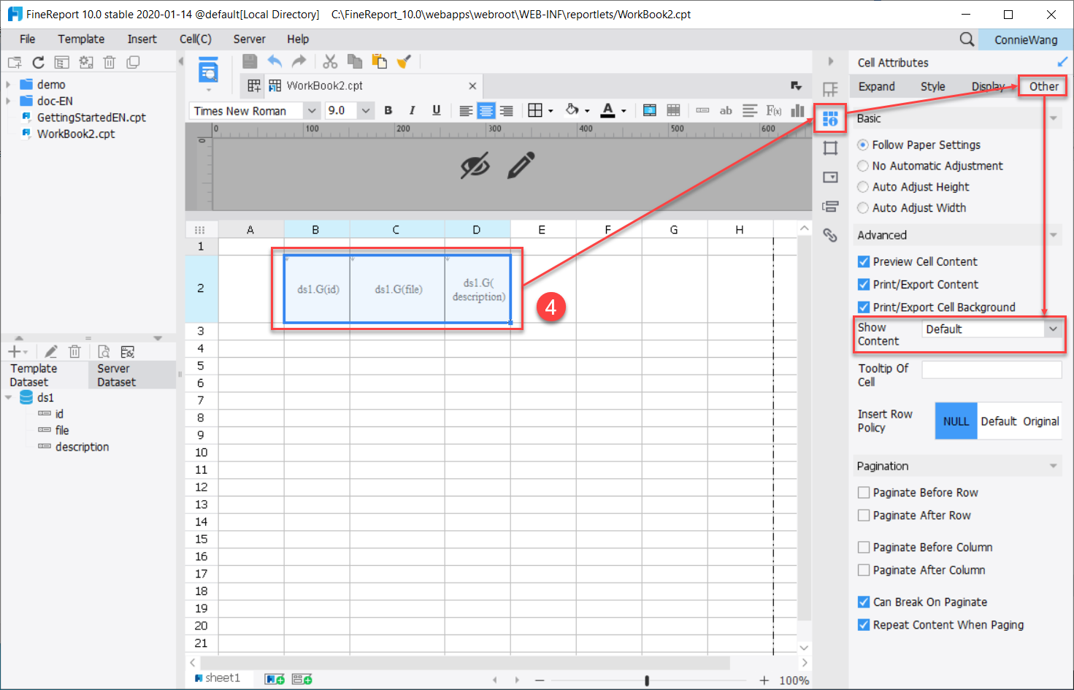Select the sheet1 worksheet tab
This screenshot has width=1074, height=690.
point(218,678)
